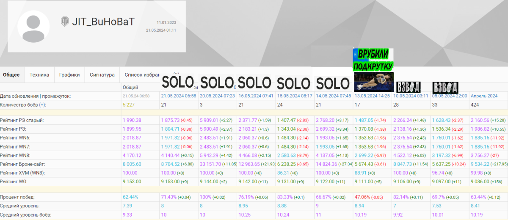Select the overall РЭ value 1 899.95

[132, 129]
